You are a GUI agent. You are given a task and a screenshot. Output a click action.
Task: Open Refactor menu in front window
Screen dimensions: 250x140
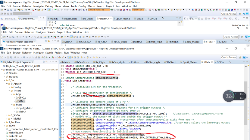(27, 53)
